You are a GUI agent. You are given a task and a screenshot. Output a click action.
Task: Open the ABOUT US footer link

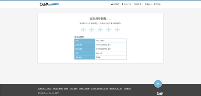[x=73, y=88]
